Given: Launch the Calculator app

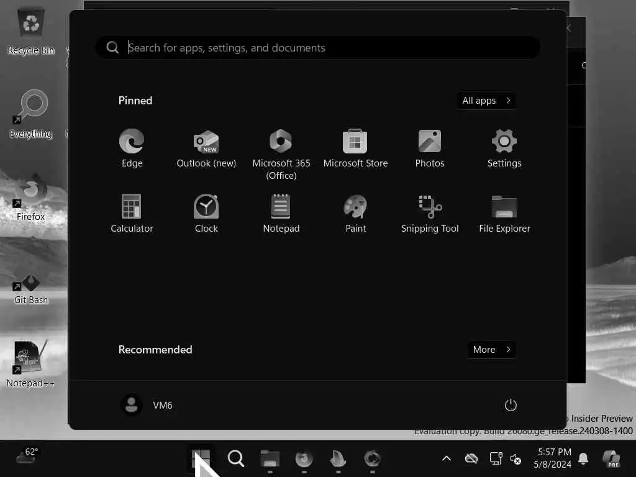Looking at the screenshot, I should pos(132,214).
